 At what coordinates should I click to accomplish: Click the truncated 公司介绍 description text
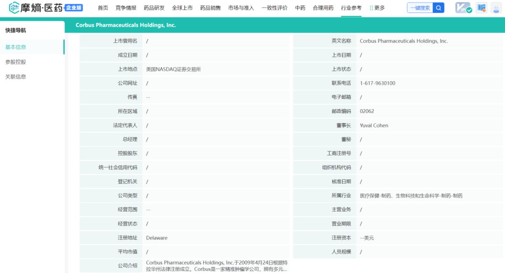coord(216,266)
